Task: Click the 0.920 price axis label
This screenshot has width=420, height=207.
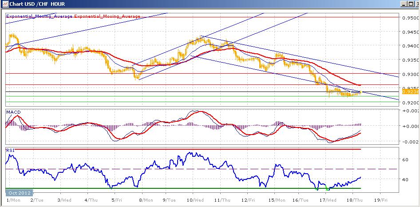Action: tap(411, 103)
